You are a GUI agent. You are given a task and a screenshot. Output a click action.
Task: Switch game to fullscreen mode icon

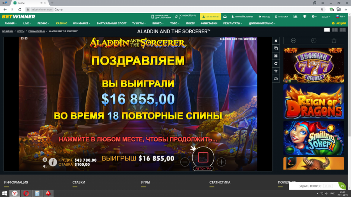click(x=276, y=56)
